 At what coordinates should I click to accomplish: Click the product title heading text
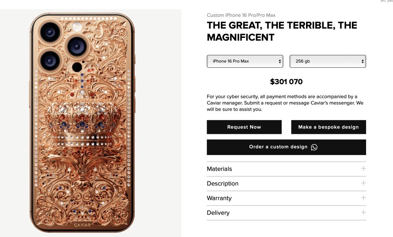pyautogui.click(x=282, y=31)
